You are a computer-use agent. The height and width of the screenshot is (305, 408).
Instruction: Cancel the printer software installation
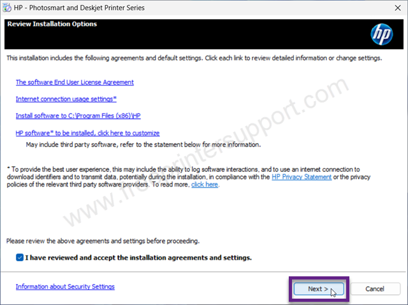click(375, 289)
